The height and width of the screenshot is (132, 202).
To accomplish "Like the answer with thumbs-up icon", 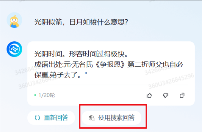I will tap(149, 96).
